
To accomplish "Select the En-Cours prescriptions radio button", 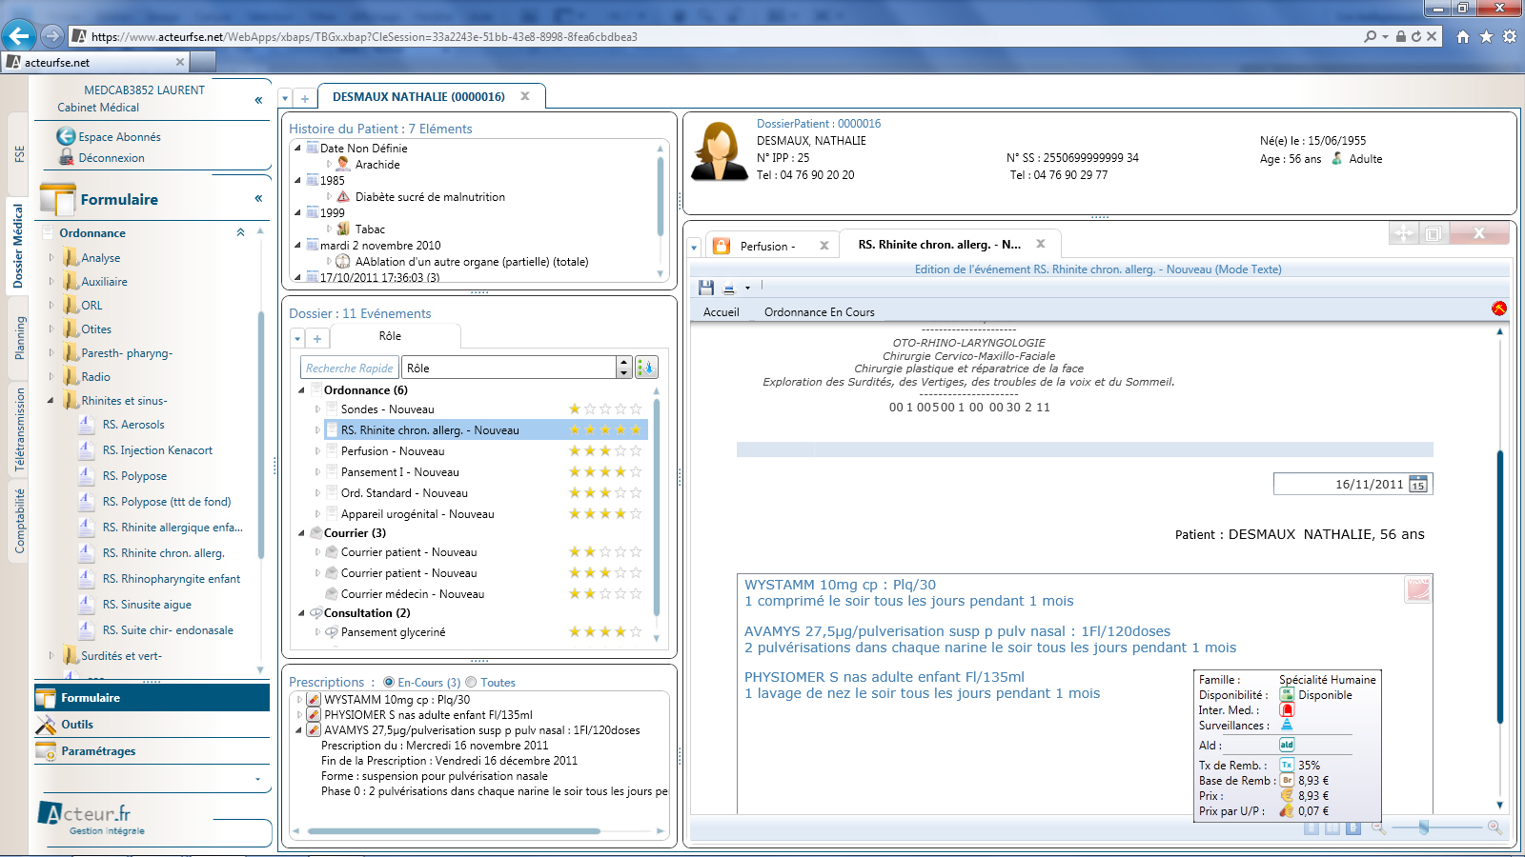I will pos(389,683).
